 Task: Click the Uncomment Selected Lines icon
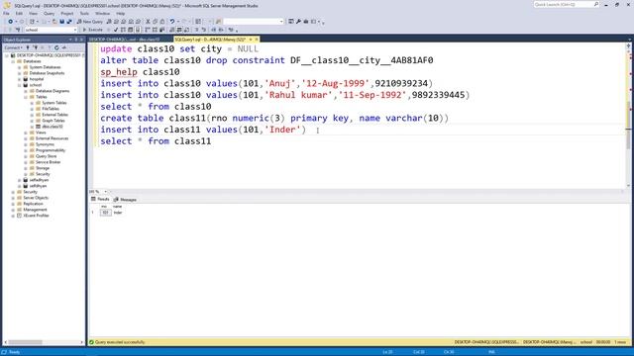[x=204, y=30]
